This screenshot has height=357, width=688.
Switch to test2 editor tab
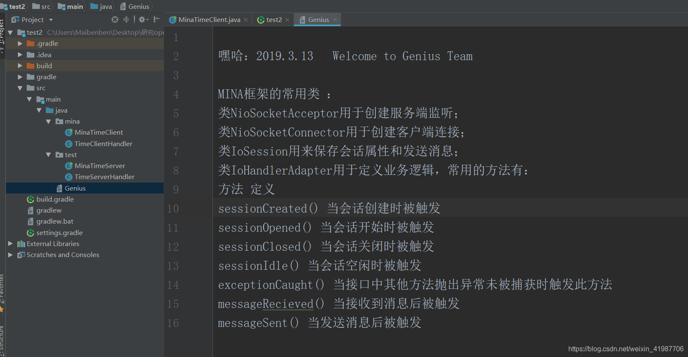click(x=274, y=19)
